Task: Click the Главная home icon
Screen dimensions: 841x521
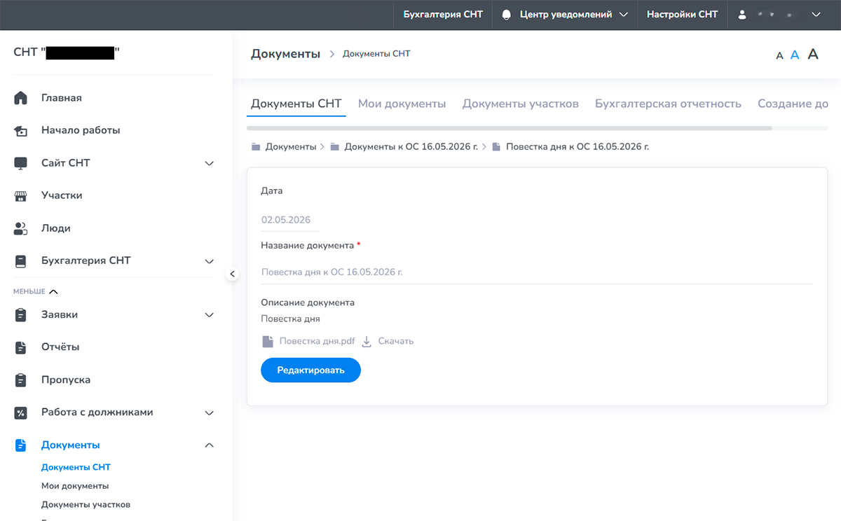Action: click(21, 98)
